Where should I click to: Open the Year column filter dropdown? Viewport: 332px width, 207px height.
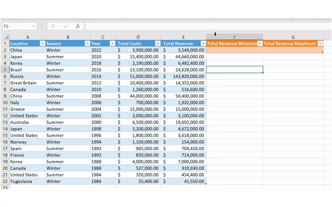113,43
